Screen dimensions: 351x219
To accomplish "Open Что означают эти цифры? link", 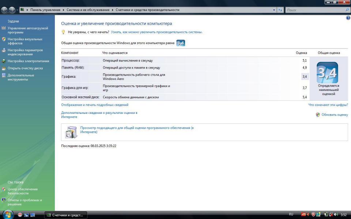I will (x=328, y=105).
